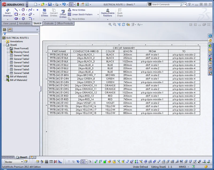Expand the Drawing View1 tree node
Image resolution: width=214 pixels, height=170 pixels.
(x=8, y=52)
